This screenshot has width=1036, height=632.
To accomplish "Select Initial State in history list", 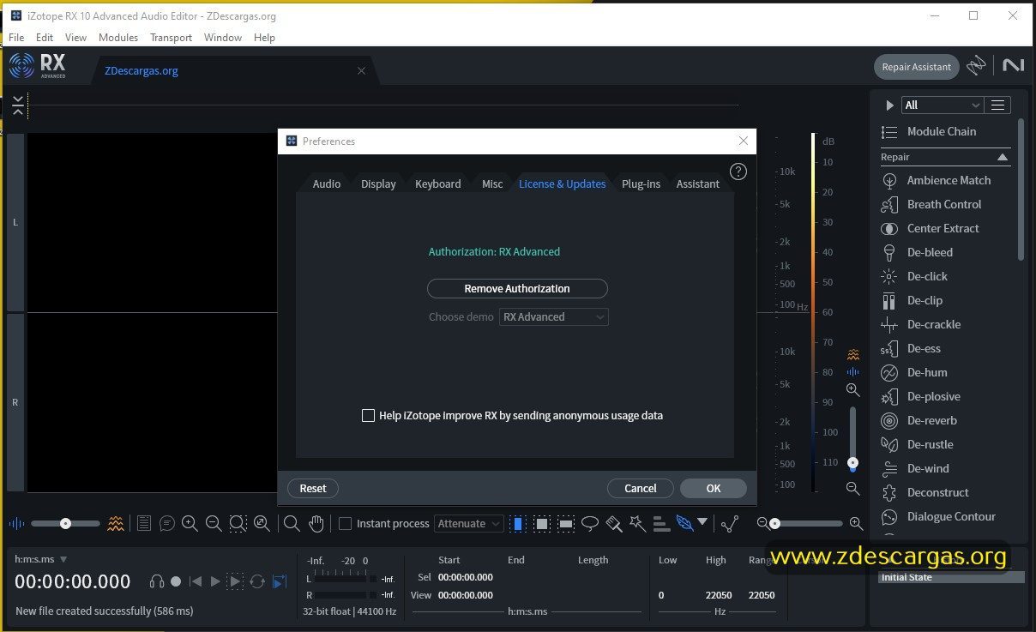I will tap(951, 577).
